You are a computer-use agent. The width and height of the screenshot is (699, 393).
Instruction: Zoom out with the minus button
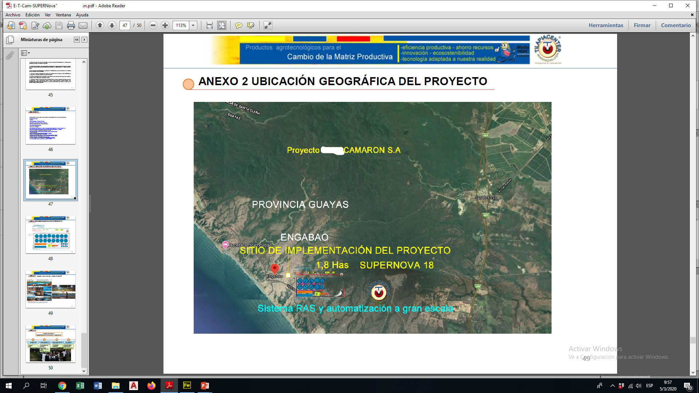(x=153, y=25)
